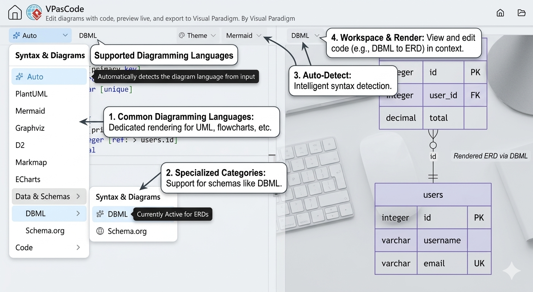
Task: Click the DBML label next to the Auto dropdown
Action: pos(88,35)
